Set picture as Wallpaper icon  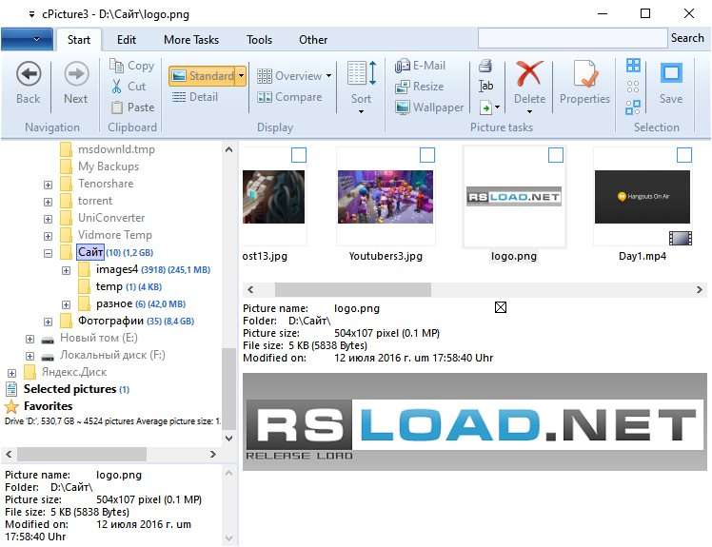click(x=403, y=107)
